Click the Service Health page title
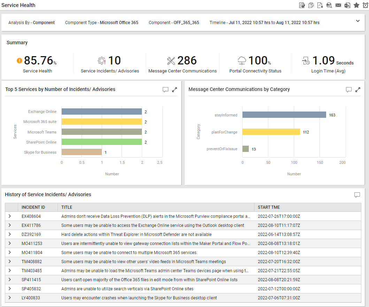Viewport: 369px width, 307px height. coord(18,5)
